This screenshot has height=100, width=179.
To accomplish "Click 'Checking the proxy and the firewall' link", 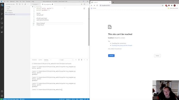I will 122,45.
